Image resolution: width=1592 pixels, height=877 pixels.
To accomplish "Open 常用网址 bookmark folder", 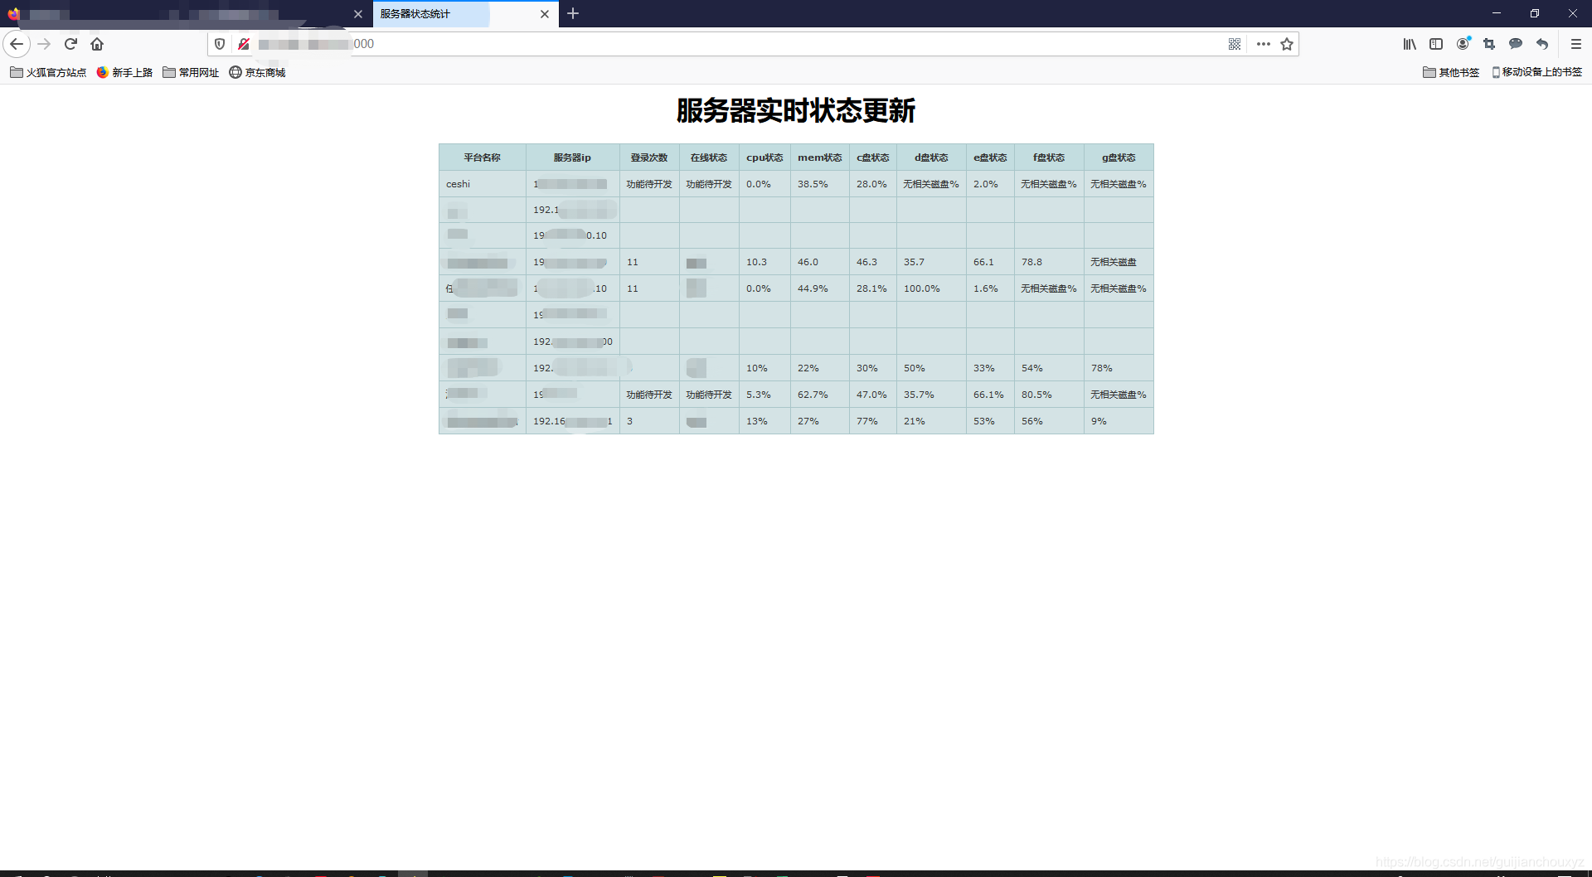I will click(191, 73).
